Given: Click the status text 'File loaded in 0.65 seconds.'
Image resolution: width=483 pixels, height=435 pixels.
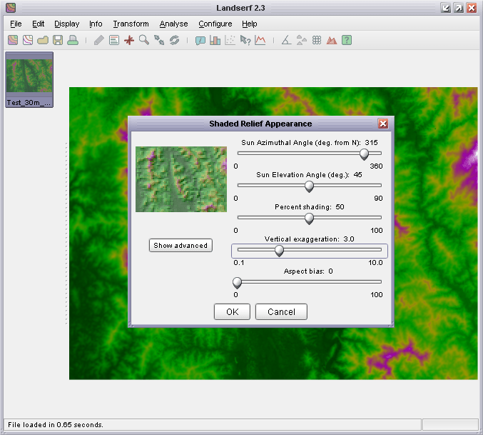Looking at the screenshot, I should tap(56, 424).
